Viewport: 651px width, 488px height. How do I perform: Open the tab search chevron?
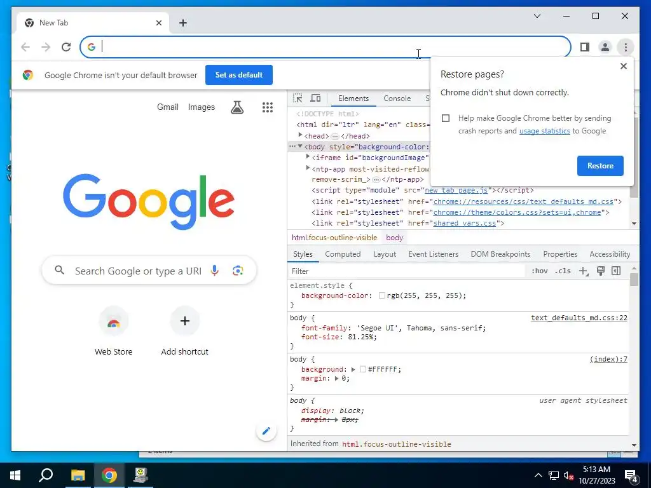point(537,16)
